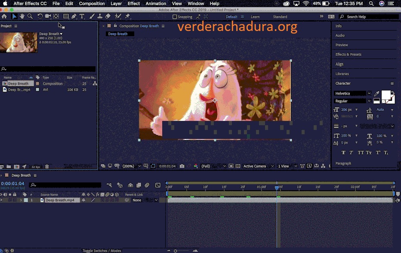Expand the Deep Breath.mp4 layer properties
Viewport: 401px width, 253px height.
click(21, 200)
